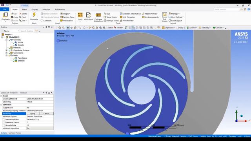This screenshot has width=251, height=141.
Task: Open the Worksheet view
Action: click(x=88, y=16)
